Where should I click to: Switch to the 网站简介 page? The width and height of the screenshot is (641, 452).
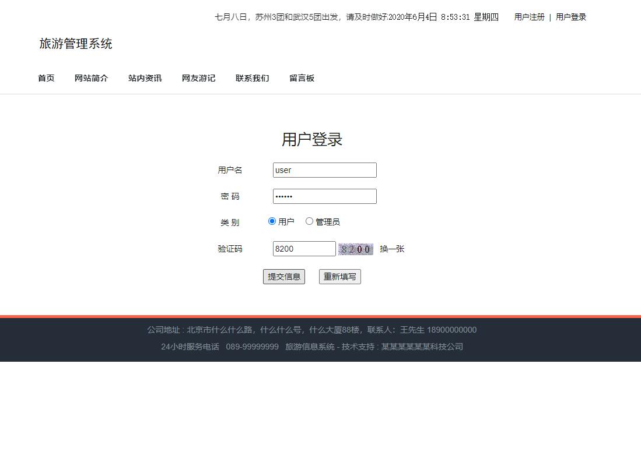tap(91, 77)
